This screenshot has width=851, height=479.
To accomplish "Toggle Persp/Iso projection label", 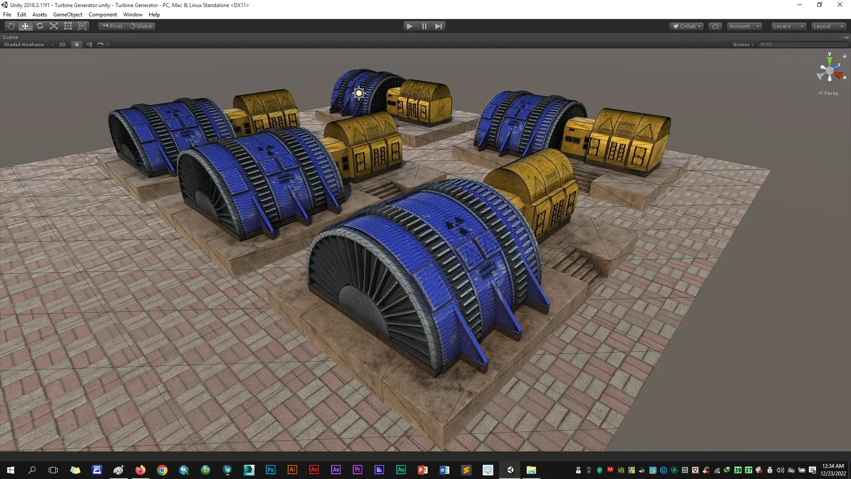I will click(828, 93).
